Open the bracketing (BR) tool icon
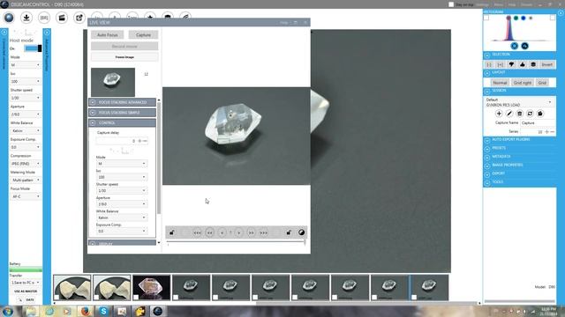Image resolution: width=565 pixels, height=317 pixels. click(44, 18)
